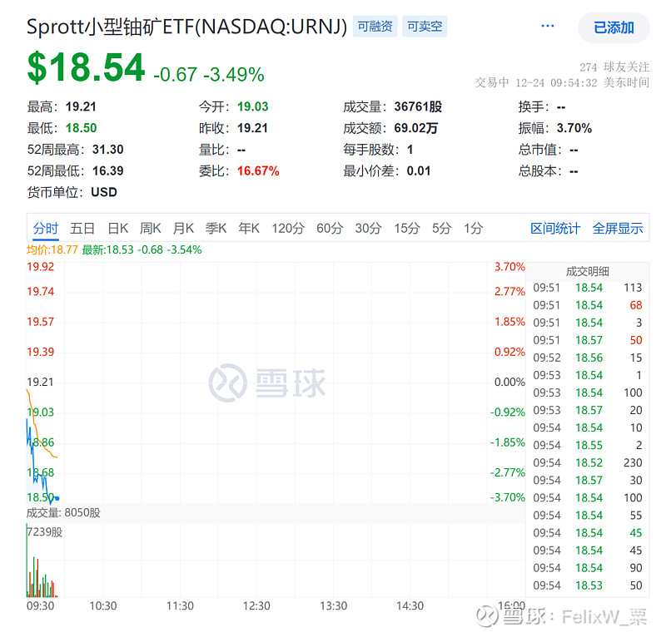
Task: Click the 09:51 trade row with volume 113
Action: click(588, 288)
